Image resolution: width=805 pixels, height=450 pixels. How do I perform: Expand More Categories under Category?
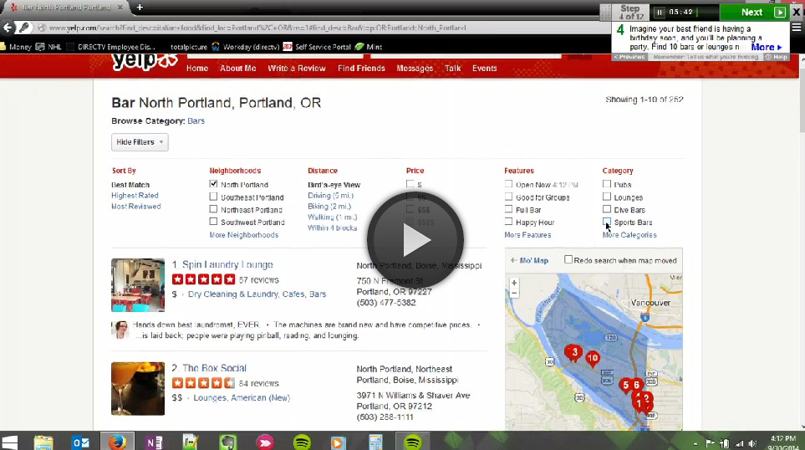(x=629, y=235)
